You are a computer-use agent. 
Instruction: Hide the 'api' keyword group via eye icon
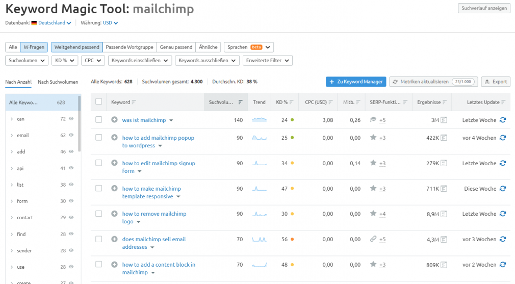point(71,168)
